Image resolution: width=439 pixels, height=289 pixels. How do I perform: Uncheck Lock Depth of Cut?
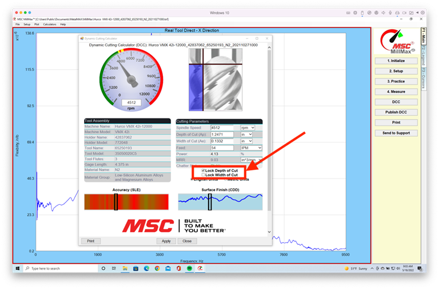(203, 171)
